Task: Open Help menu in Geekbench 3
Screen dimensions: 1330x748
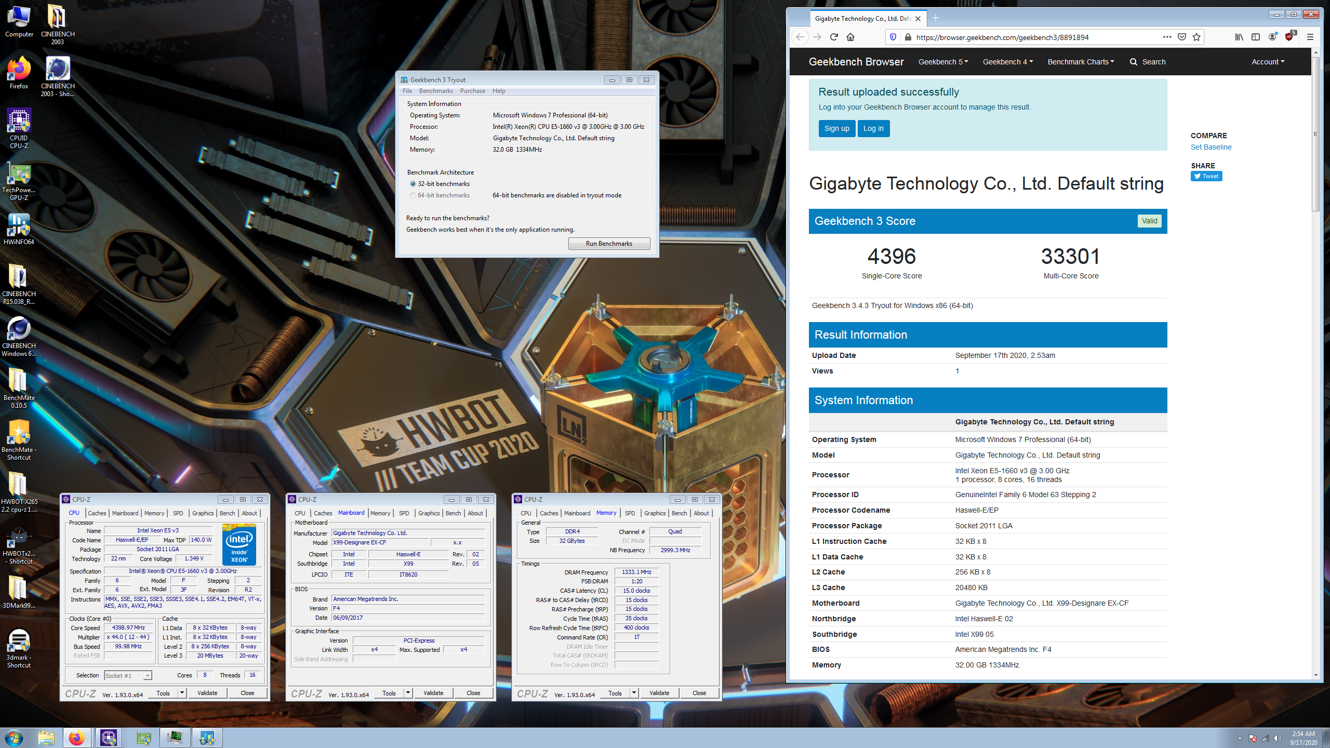Action: tap(499, 91)
